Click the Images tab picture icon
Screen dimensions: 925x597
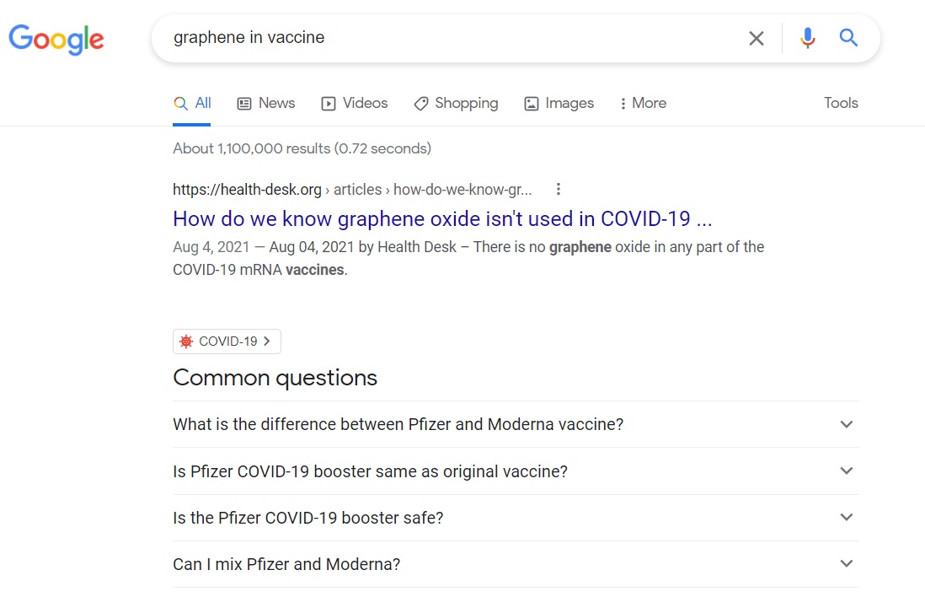(x=532, y=104)
